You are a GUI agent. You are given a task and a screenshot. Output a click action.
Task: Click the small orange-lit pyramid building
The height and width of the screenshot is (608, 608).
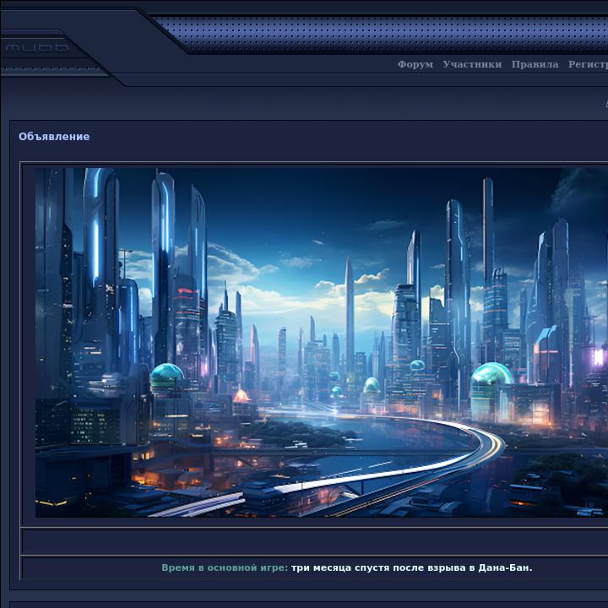tap(242, 394)
